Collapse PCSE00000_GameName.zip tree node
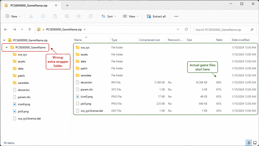Screen dimensions: 259x146 [4, 40]
